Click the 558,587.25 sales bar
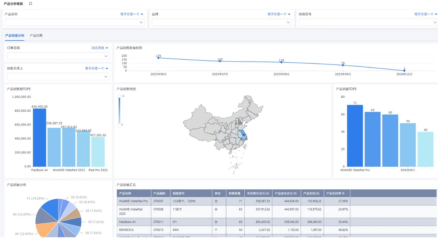This screenshot has height=238, width=438. coord(54,147)
